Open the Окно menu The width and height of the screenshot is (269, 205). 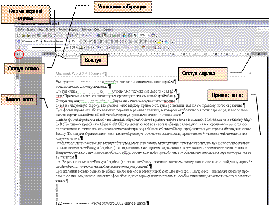click(x=97, y=29)
